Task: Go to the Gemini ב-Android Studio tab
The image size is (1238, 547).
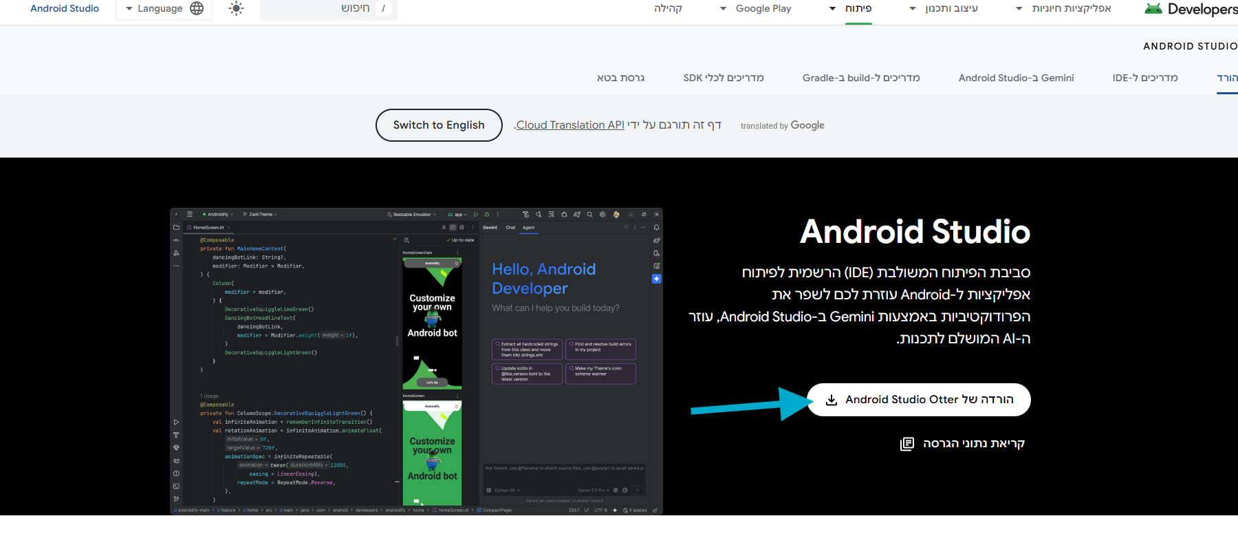Action: [x=1016, y=78]
